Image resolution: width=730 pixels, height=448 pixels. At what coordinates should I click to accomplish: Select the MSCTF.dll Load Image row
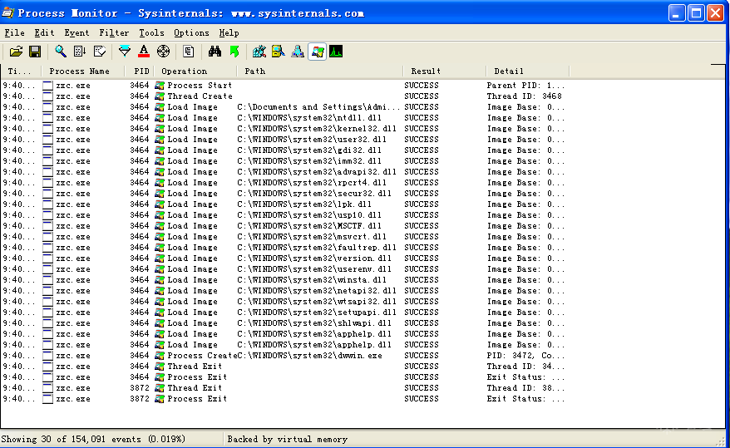tap(284, 226)
